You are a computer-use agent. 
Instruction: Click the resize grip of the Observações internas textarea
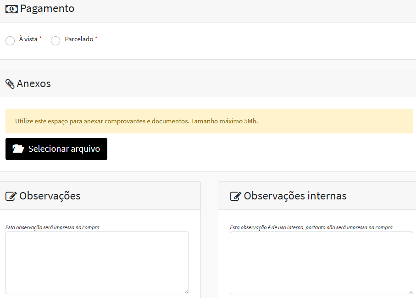[410, 292]
